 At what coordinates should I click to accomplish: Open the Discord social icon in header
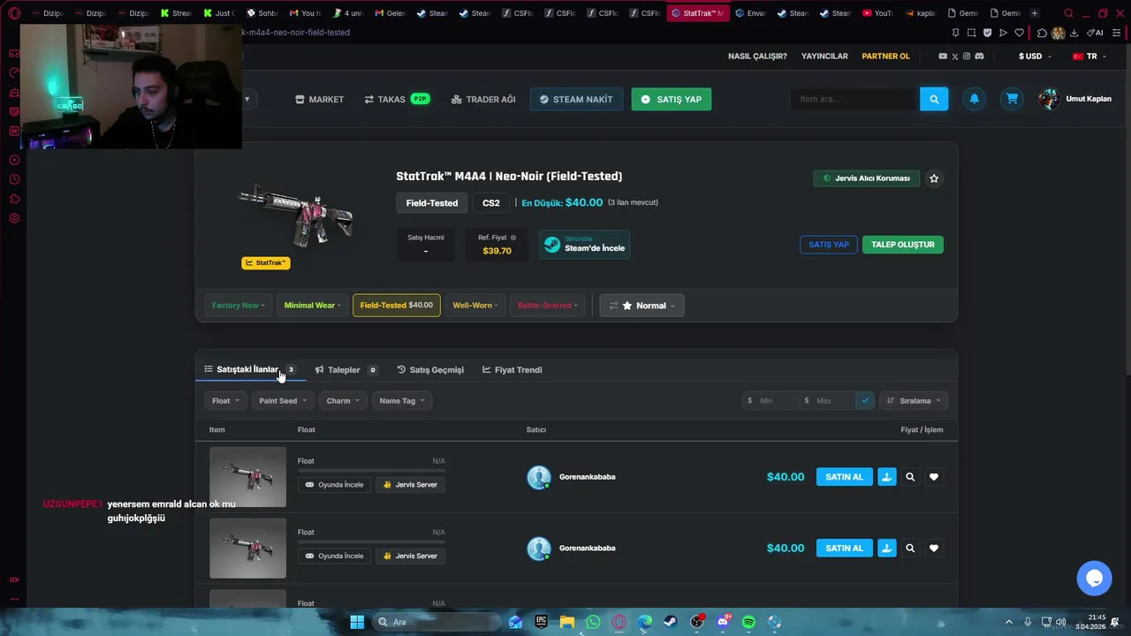[x=979, y=57]
